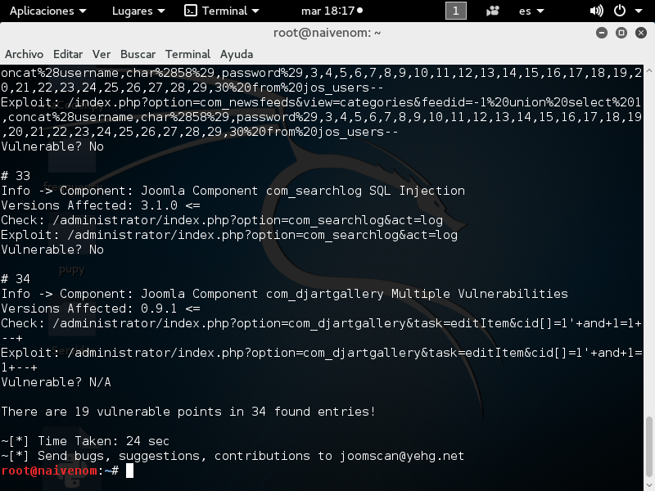Click 'Time Taken: 24 sec' line
This screenshot has height=491, width=655.
(x=85, y=441)
